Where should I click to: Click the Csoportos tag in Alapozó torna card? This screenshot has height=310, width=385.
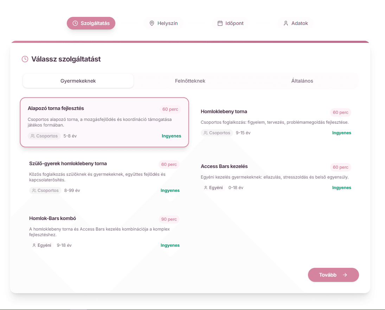pos(44,136)
